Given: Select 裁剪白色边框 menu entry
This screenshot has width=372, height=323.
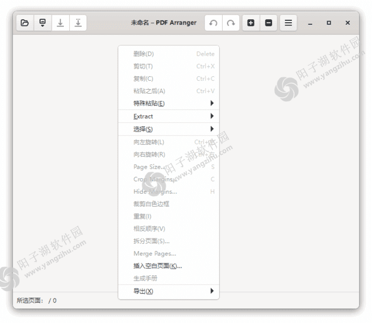Looking at the screenshot, I should [169, 204].
